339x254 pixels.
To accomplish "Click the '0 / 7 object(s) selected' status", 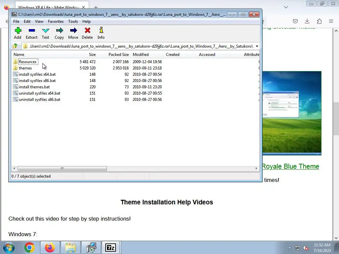I will coord(31,176).
